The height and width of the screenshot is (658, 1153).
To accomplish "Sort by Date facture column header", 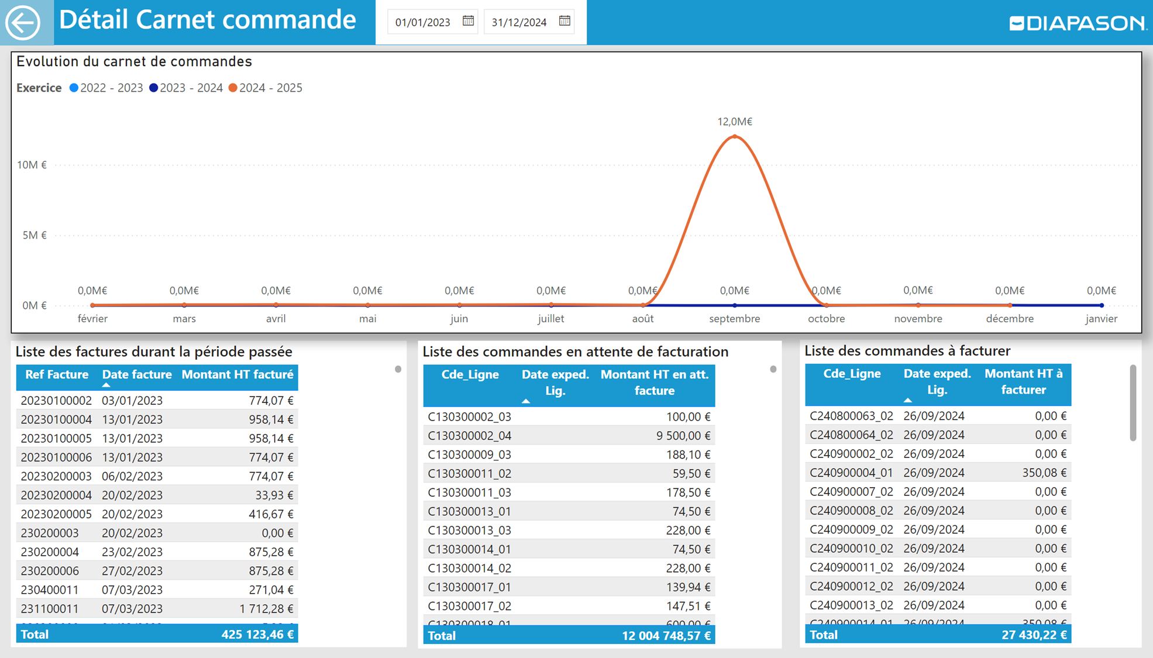I will pos(137,375).
